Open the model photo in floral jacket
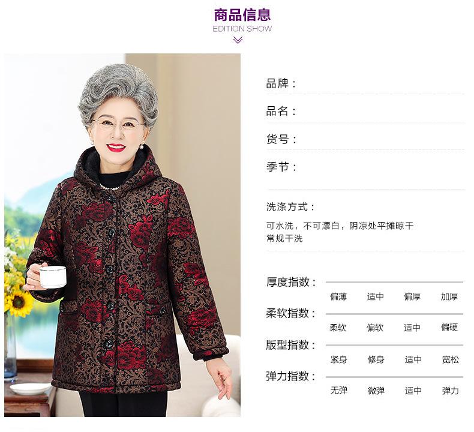This screenshot has width=474, height=432. (122, 235)
